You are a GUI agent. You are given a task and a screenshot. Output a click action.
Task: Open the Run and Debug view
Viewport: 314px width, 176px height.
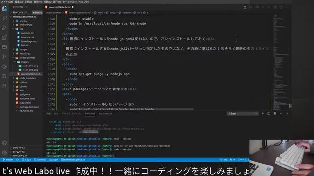click(4, 28)
